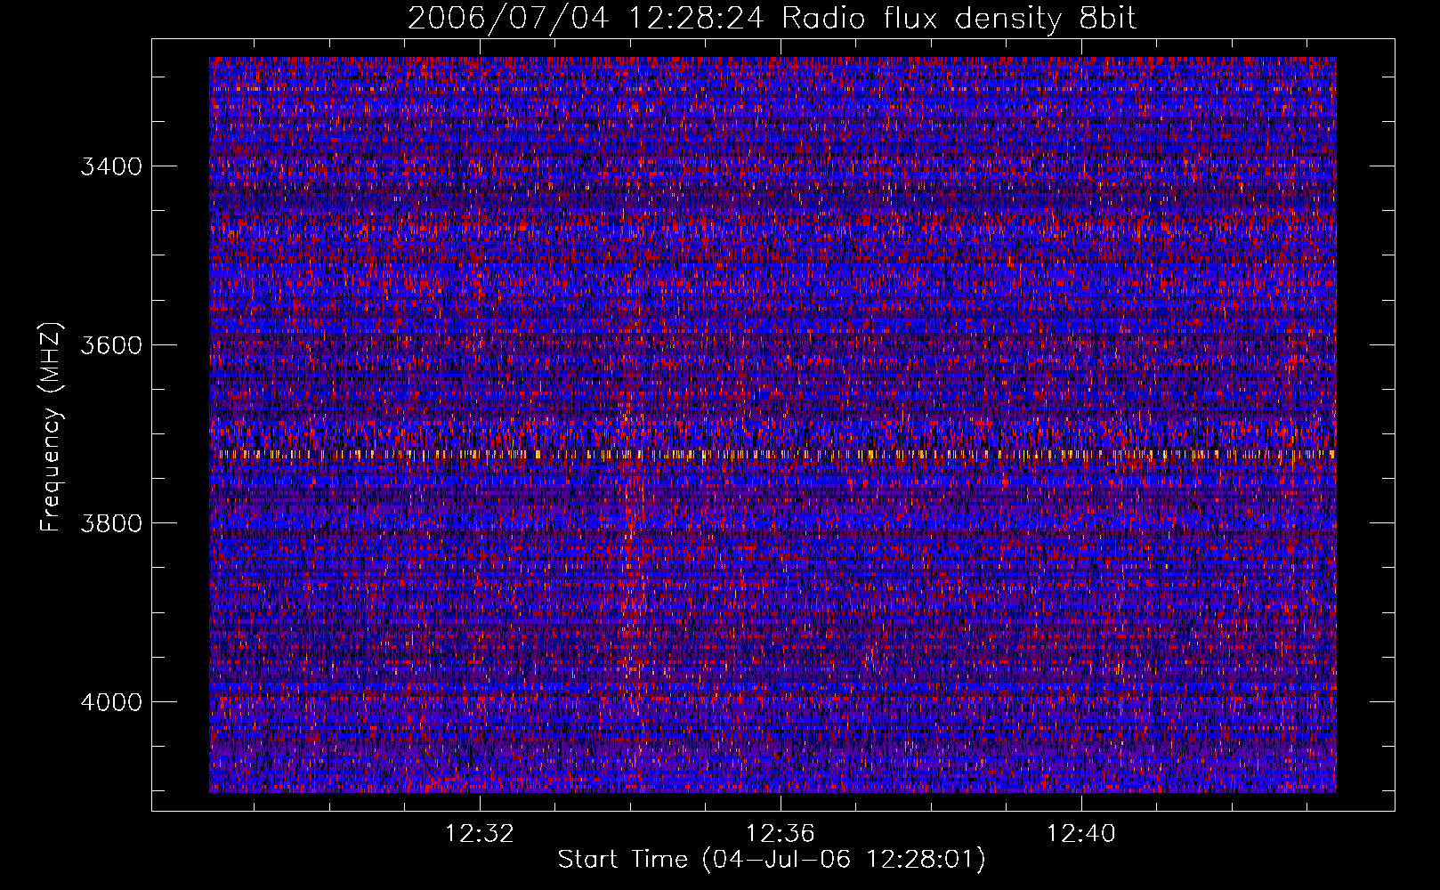Click the 'Start Time (04-Jul-06 12:28:01)' axis title
Image resolution: width=1440 pixels, height=890 pixels.
point(772,860)
